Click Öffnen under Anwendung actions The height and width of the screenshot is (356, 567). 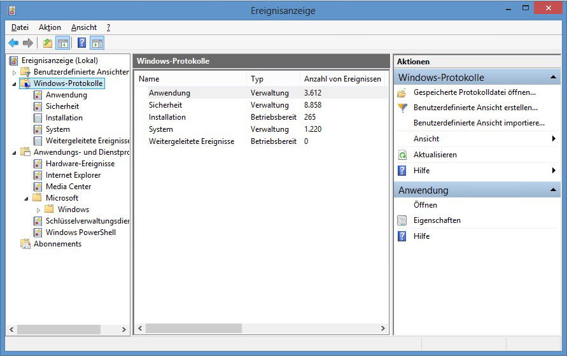click(425, 205)
